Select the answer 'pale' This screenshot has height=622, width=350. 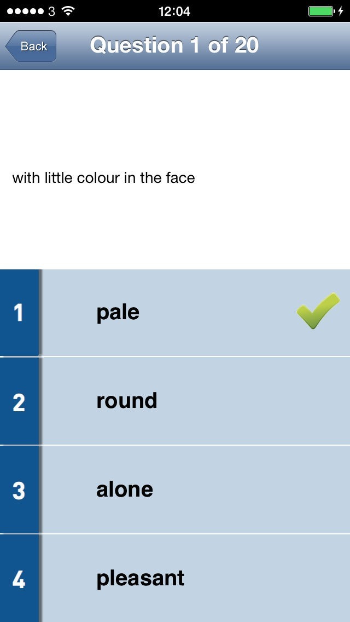coord(118,313)
